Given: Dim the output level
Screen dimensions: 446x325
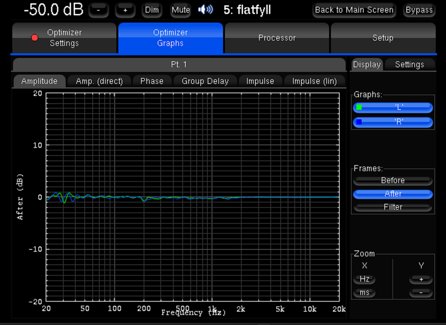Looking at the screenshot, I should click(x=152, y=10).
